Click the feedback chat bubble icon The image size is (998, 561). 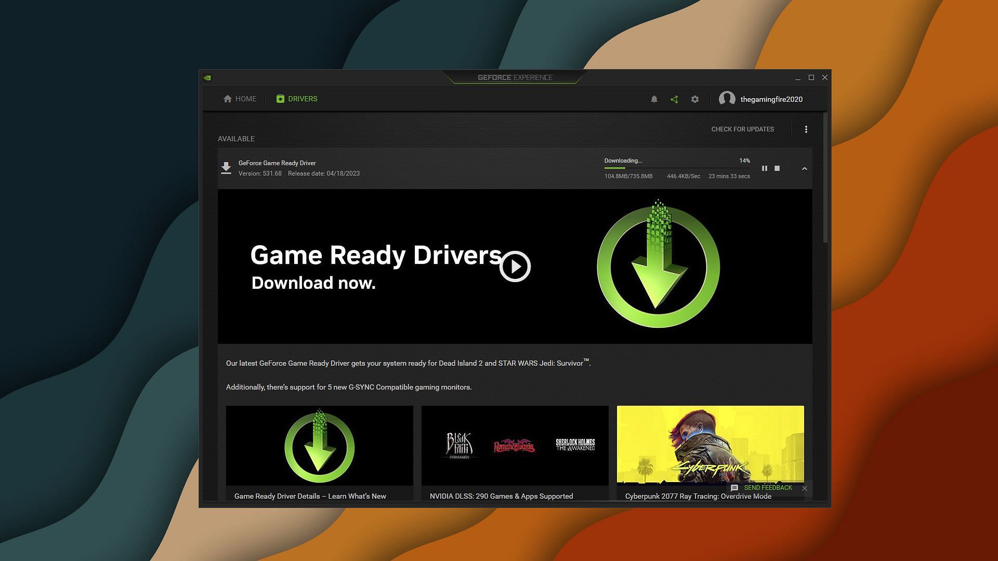(x=734, y=488)
